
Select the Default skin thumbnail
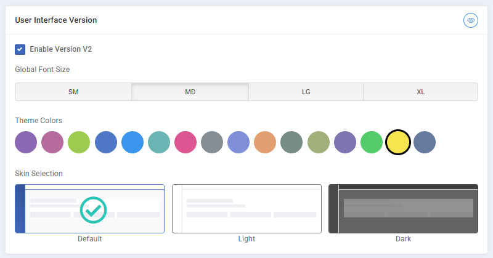tap(89, 209)
